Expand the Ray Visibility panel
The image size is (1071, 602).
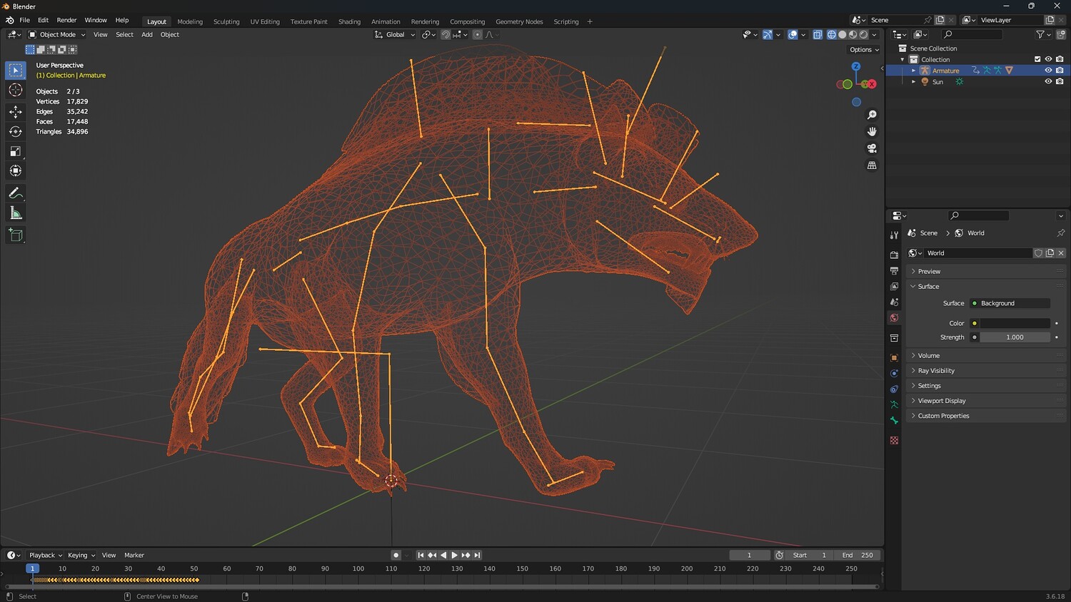(x=986, y=371)
